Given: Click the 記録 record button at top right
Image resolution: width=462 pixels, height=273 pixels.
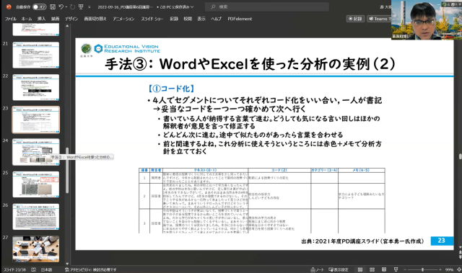Looking at the screenshot, I should (x=356, y=19).
